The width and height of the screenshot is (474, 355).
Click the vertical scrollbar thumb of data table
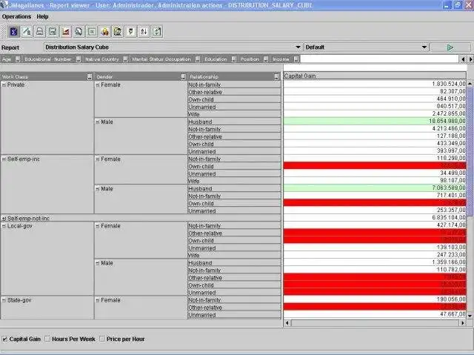click(x=470, y=151)
